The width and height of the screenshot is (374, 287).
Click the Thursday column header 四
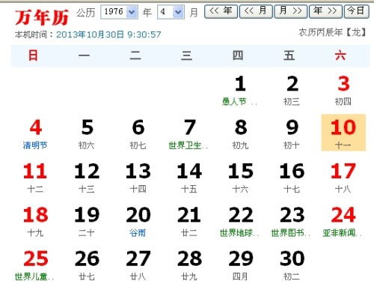tap(238, 55)
